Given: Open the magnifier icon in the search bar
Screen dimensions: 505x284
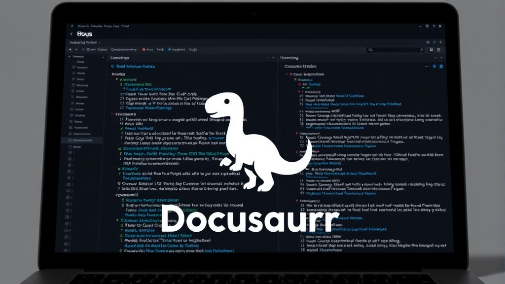Looking at the screenshot, I should tap(370, 50).
